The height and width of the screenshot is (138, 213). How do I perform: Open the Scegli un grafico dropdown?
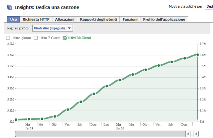pyautogui.click(x=53, y=28)
